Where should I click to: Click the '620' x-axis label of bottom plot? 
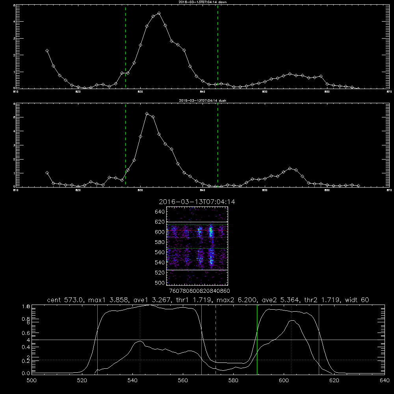334,381
